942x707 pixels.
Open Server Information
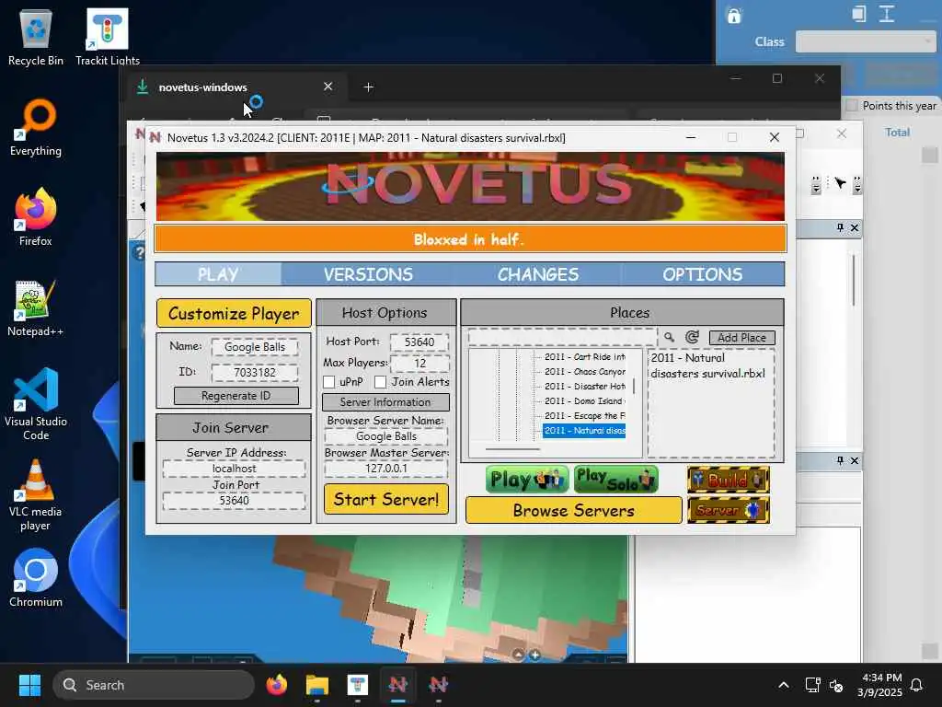point(385,401)
